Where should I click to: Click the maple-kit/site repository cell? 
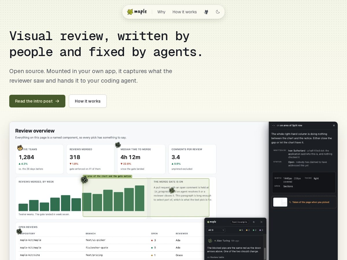tap(30, 255)
